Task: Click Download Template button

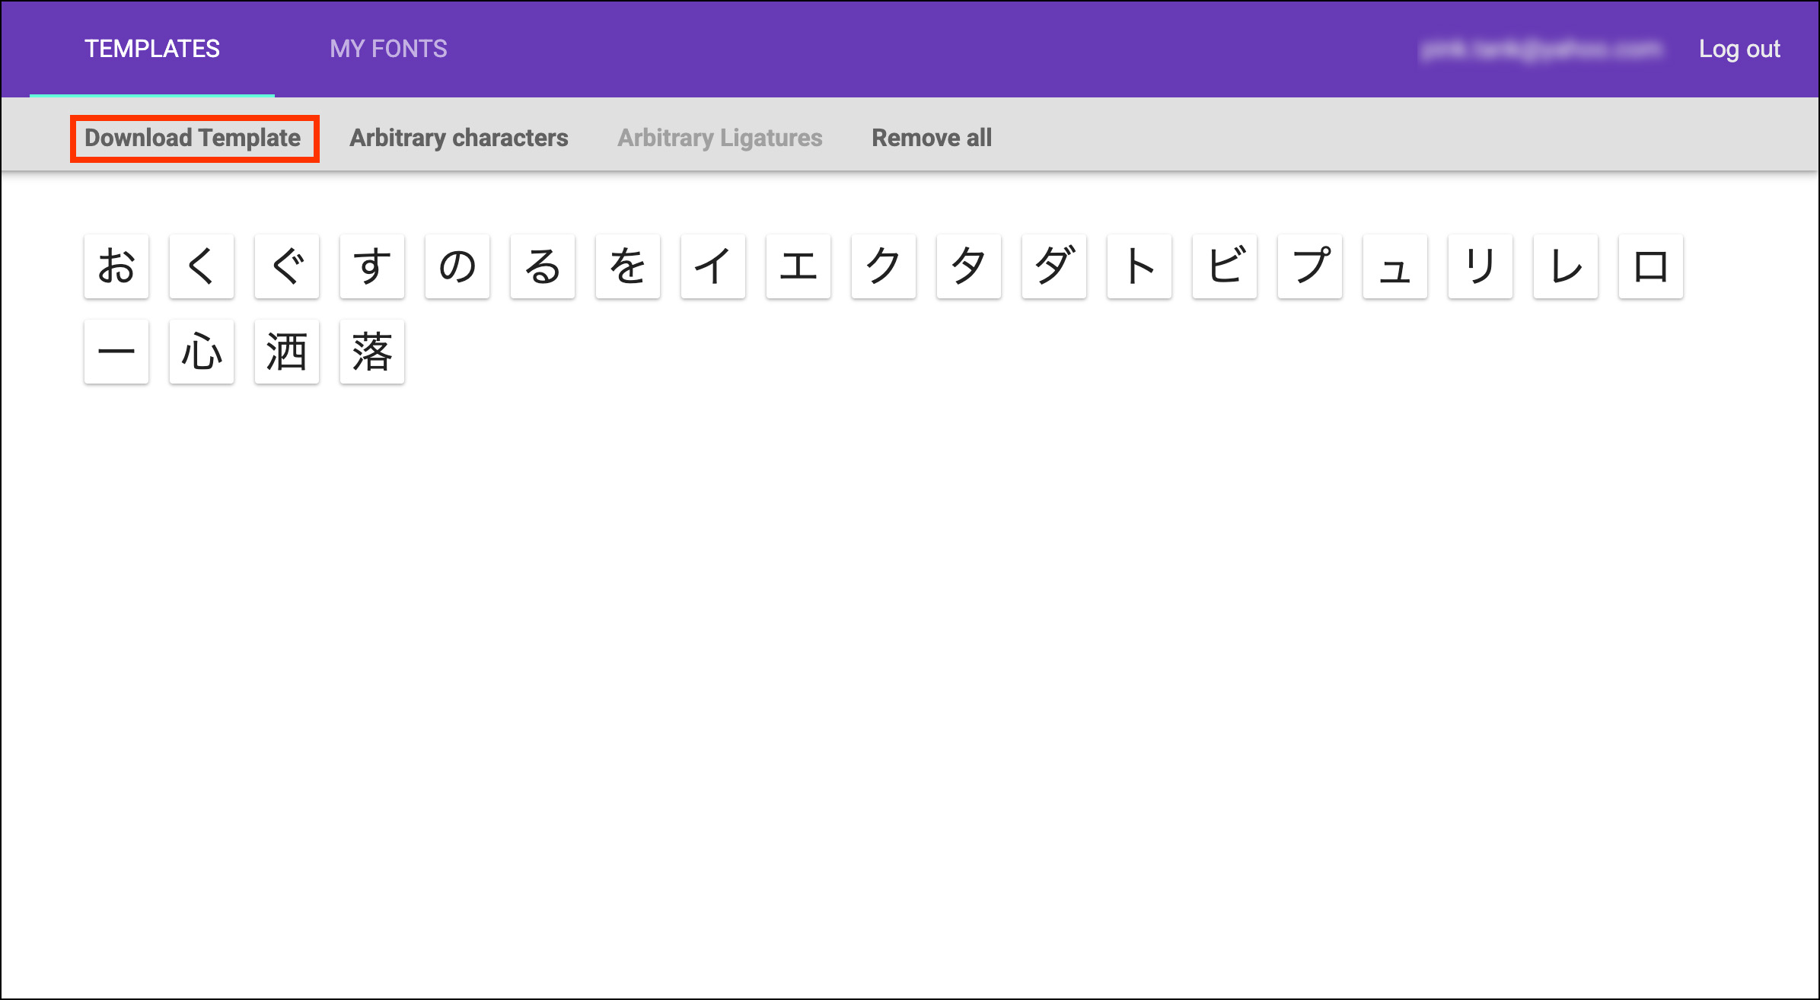Action: tap(193, 139)
